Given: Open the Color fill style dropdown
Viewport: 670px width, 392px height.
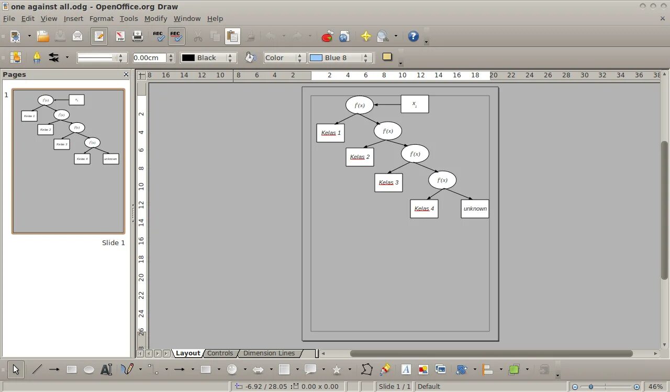Looking at the screenshot, I should click(285, 57).
